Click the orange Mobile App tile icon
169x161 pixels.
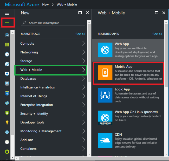[x=105, y=73]
